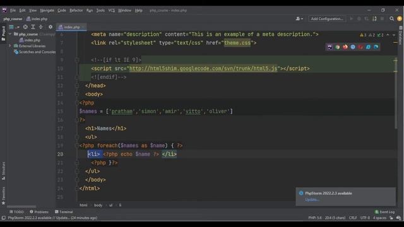Close the index.php editor tab

(83, 27)
